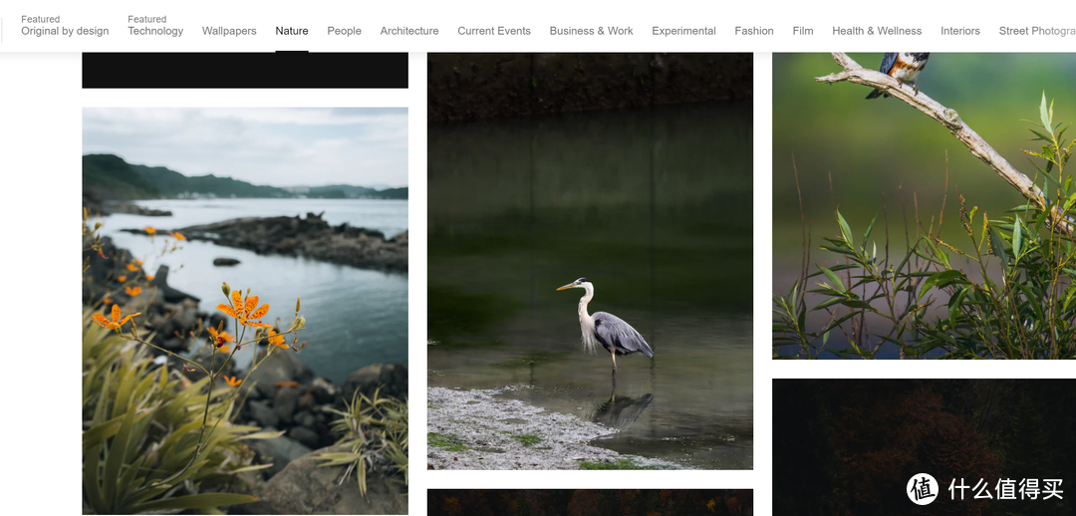Image resolution: width=1076 pixels, height=516 pixels.
Task: Open the Street Photography category
Action: pyautogui.click(x=1036, y=31)
